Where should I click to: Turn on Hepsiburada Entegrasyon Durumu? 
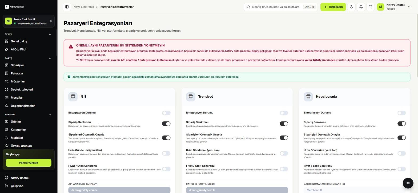[x=401, y=113]
